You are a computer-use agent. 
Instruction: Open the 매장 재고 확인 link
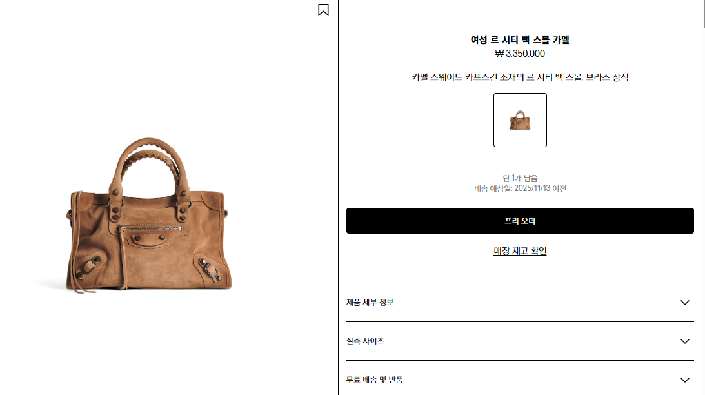520,250
